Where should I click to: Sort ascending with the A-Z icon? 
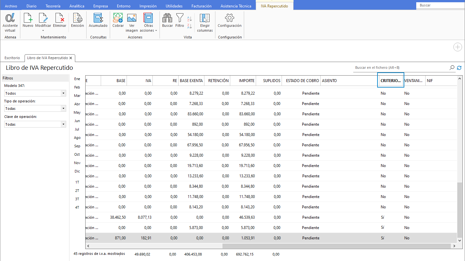[190, 19]
